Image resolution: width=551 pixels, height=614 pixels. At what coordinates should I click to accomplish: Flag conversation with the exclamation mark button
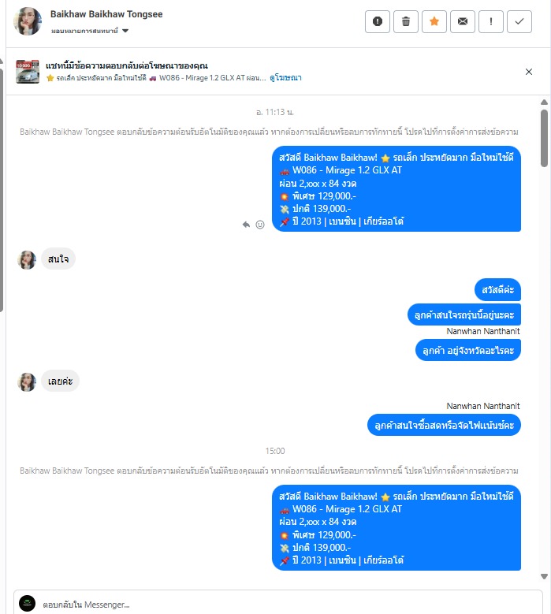pyautogui.click(x=490, y=21)
